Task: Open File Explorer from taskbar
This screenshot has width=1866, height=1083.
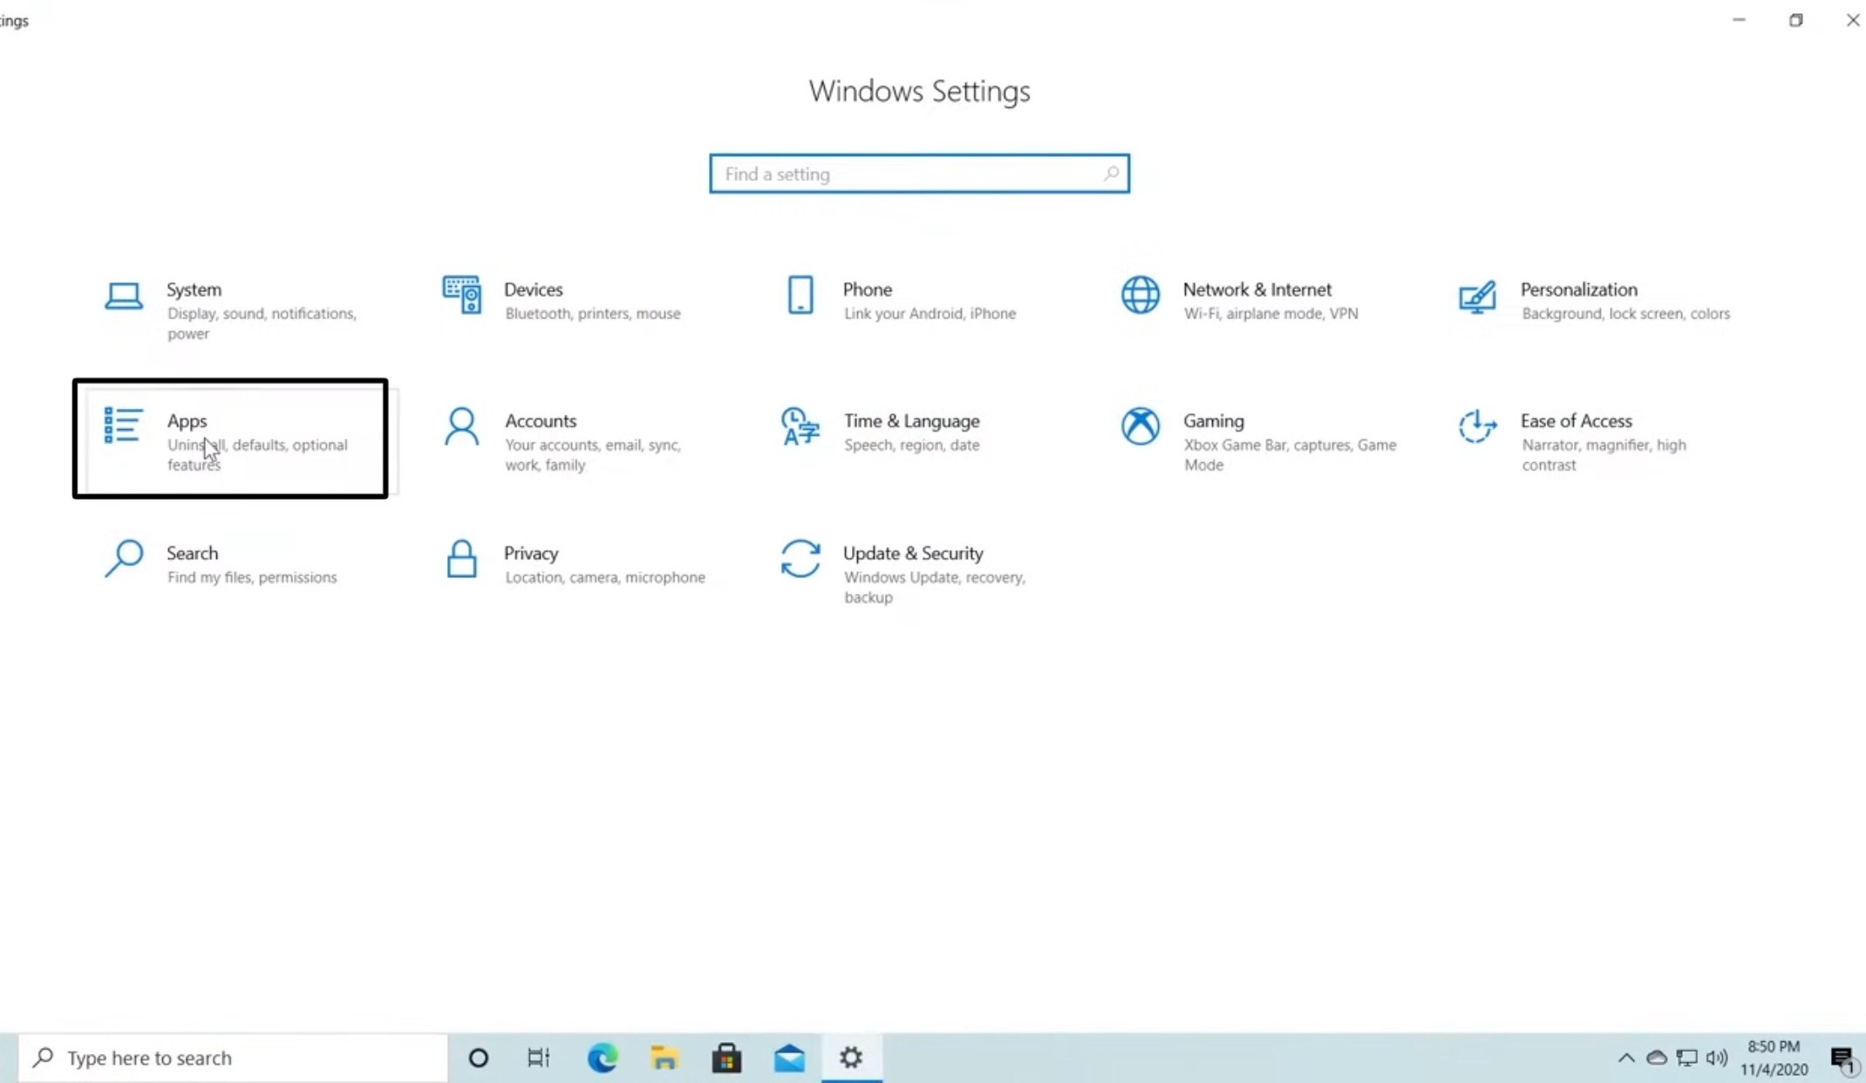Action: (664, 1058)
